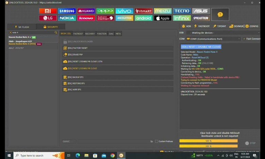The image size is (265, 159).
Task: Open the COM port dropdown
Action: pos(213,39)
